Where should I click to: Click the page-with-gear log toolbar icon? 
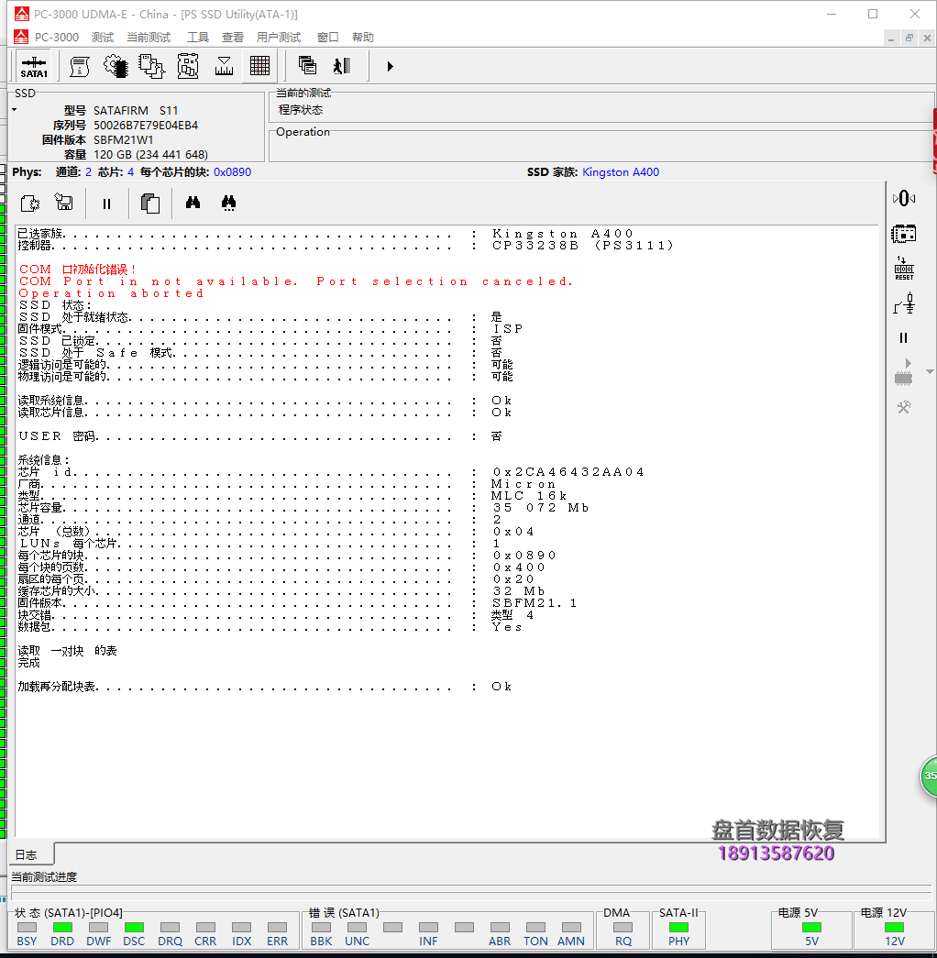(x=30, y=203)
